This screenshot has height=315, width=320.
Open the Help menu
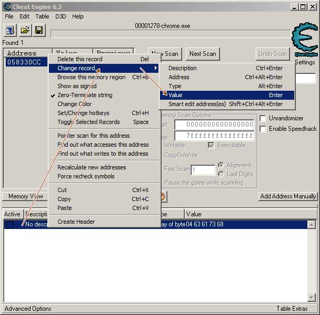(x=77, y=16)
